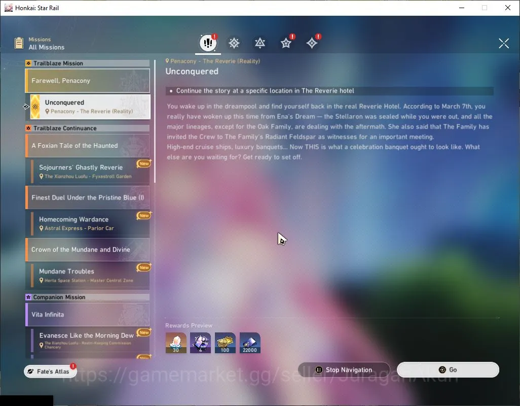520x406 pixels.
Task: Select the Unconquered mission entry
Action: click(90, 107)
